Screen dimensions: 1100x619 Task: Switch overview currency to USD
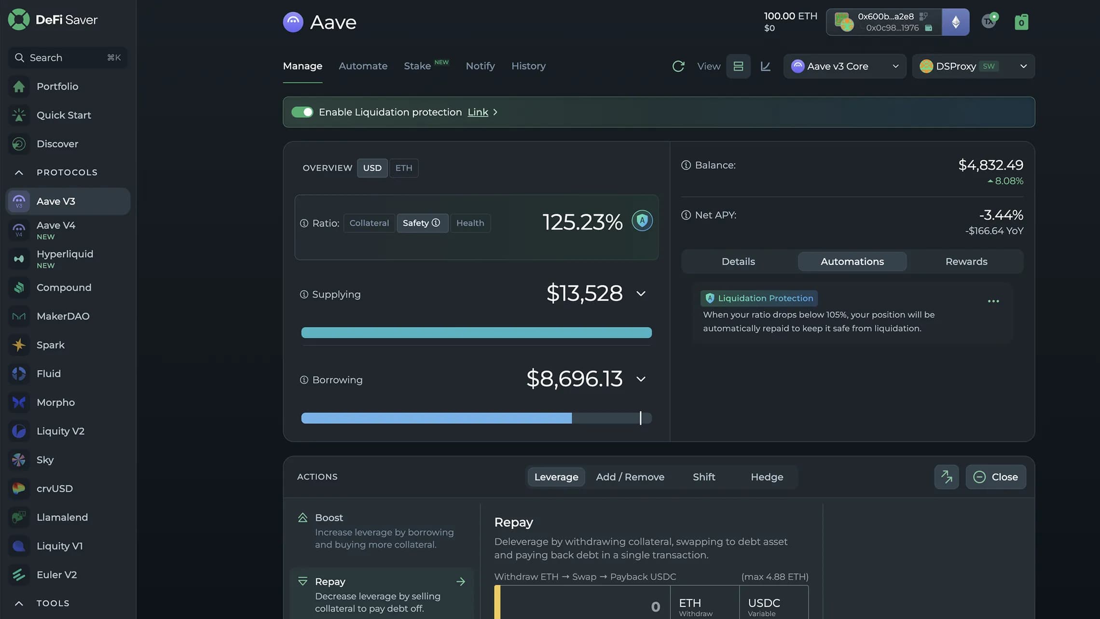pyautogui.click(x=372, y=168)
